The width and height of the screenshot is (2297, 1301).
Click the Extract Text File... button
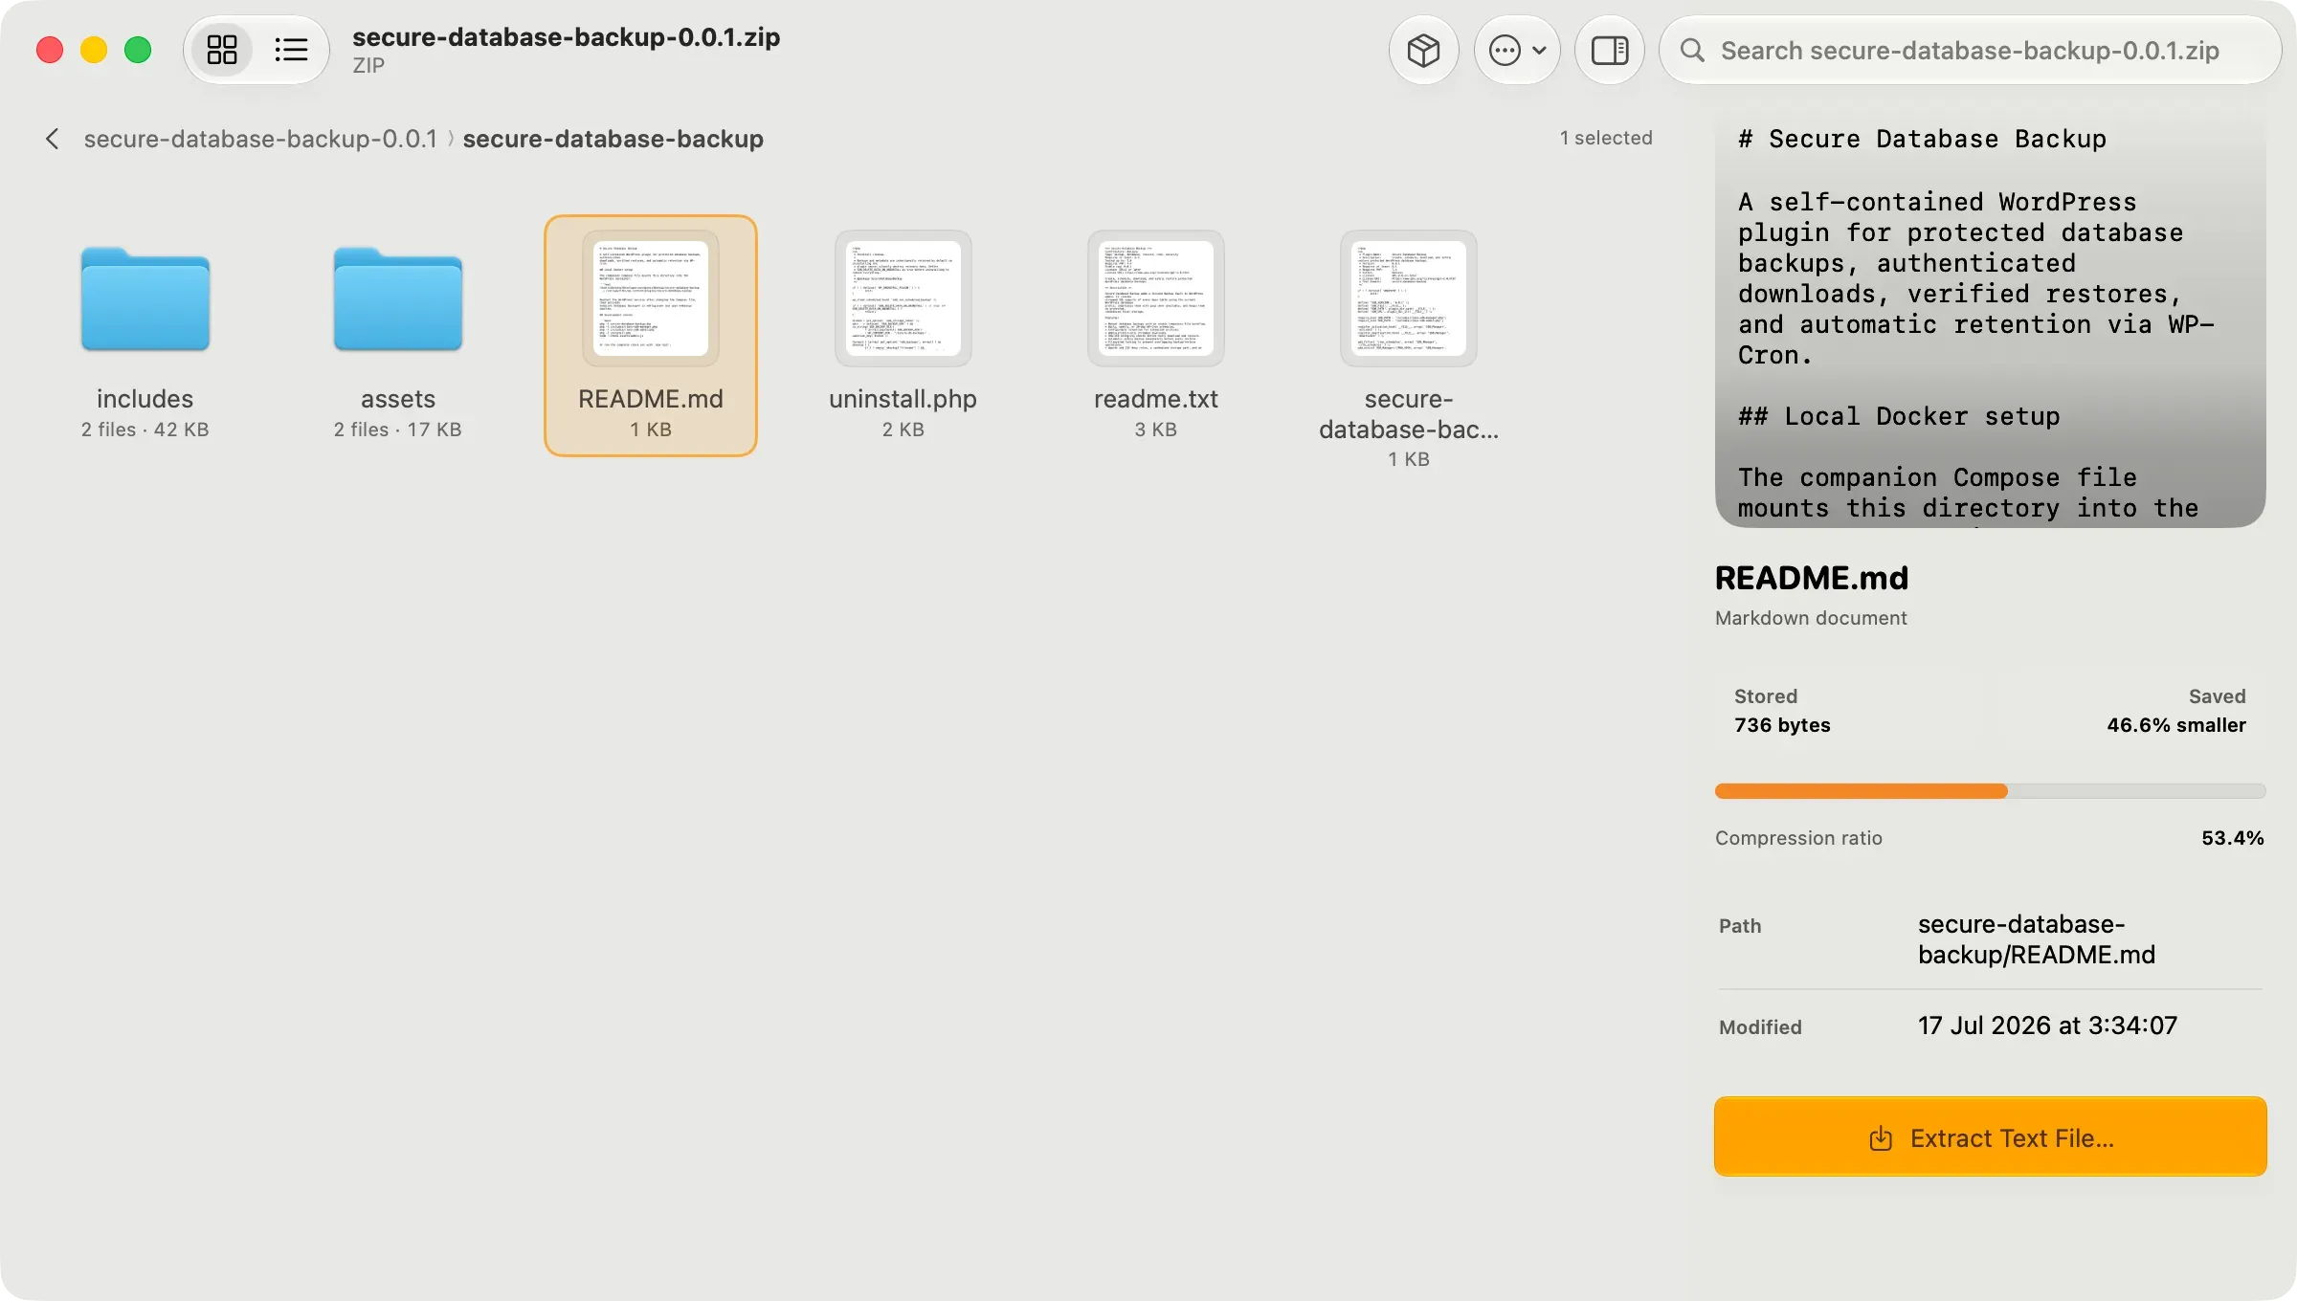(x=1991, y=1136)
